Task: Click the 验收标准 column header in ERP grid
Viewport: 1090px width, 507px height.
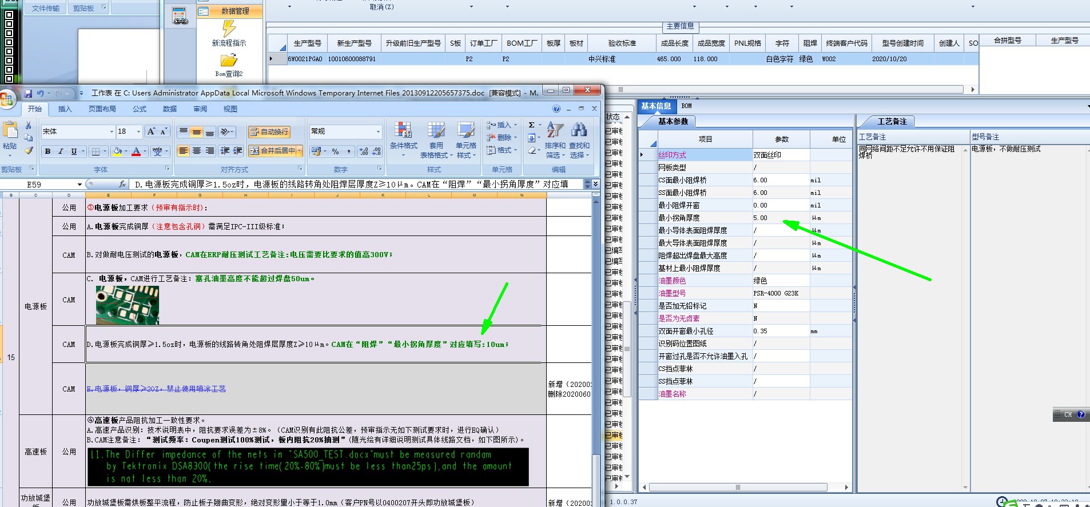Action: tap(622, 43)
